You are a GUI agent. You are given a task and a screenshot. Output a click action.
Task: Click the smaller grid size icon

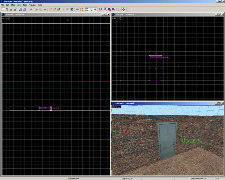[11, 9]
